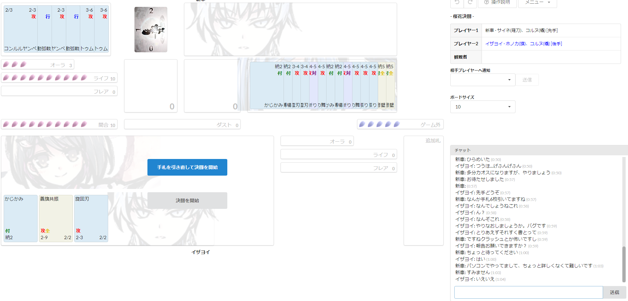Click the ダスト 0 area
This screenshot has width=628, height=301.
182,124
